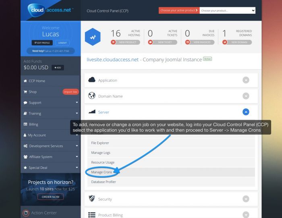Select File Explorer under Server
Screen dimensions: 282x218
click(x=171, y=143)
